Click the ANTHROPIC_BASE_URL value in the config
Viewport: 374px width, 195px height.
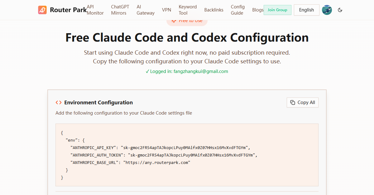click(x=157, y=162)
